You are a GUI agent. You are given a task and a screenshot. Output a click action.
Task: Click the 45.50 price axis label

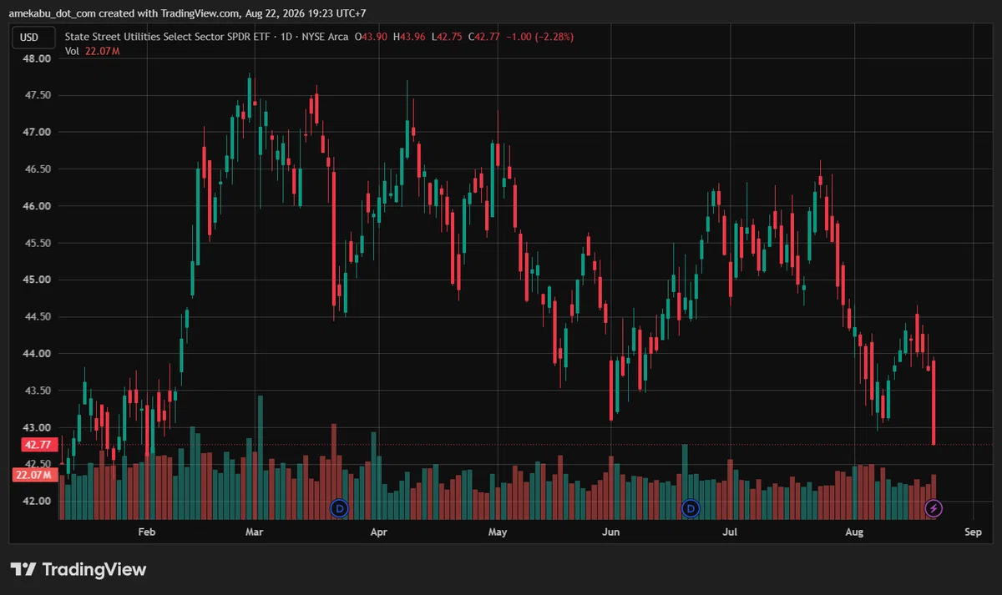pyautogui.click(x=38, y=244)
